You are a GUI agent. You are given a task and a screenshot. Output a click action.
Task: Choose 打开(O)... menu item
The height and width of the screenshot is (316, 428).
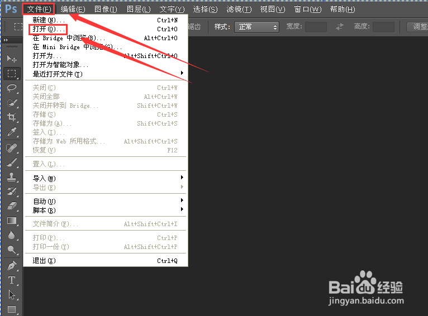tap(106, 29)
